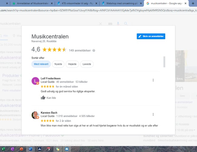Click the Musikcentralen Facebook result behind the dialog
The height and width of the screenshot is (152, 197).
point(30,135)
